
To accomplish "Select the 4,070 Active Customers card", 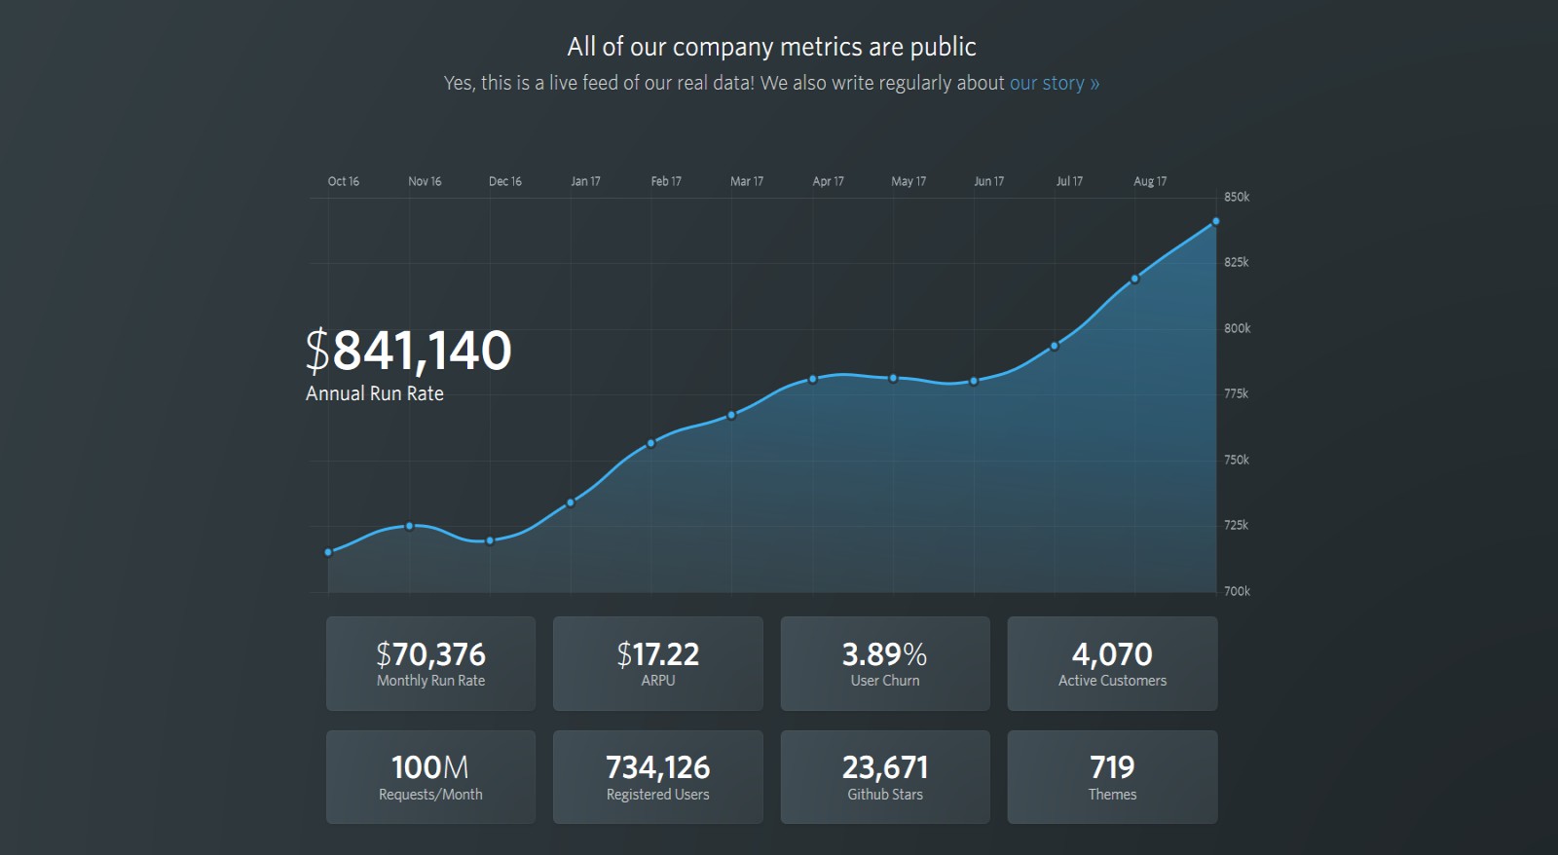I will click(1112, 663).
